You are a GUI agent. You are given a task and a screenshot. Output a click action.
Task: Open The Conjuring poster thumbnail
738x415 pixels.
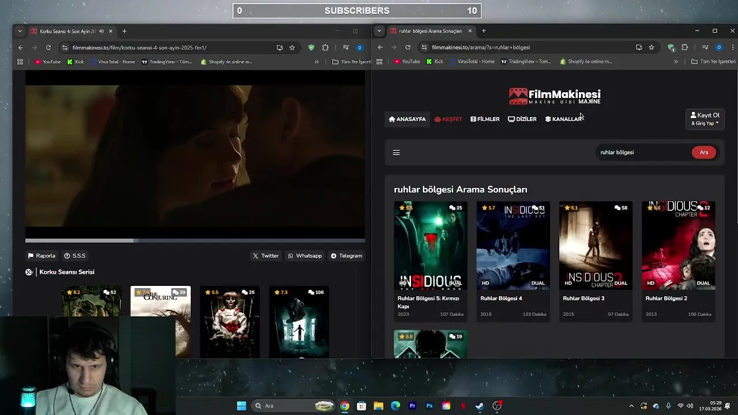pyautogui.click(x=160, y=322)
